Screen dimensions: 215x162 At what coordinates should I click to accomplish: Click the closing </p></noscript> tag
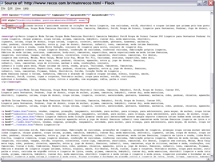click(11, 82)
